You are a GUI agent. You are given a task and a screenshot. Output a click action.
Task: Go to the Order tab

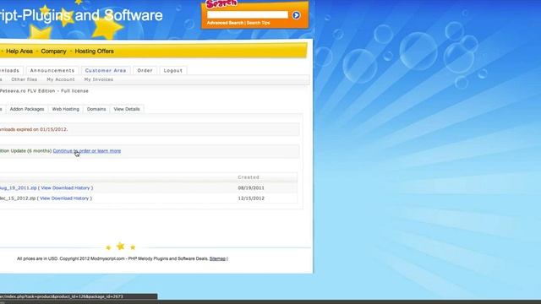pyautogui.click(x=145, y=70)
